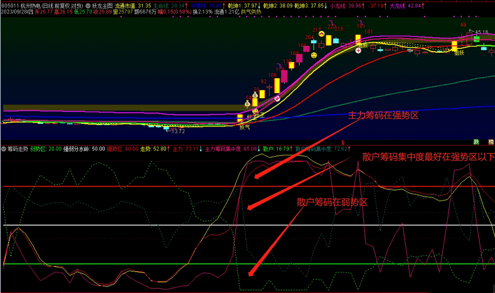Click the 妖气 signal label
Image resolution: width=495 pixels, height=293 pixels.
244,127
